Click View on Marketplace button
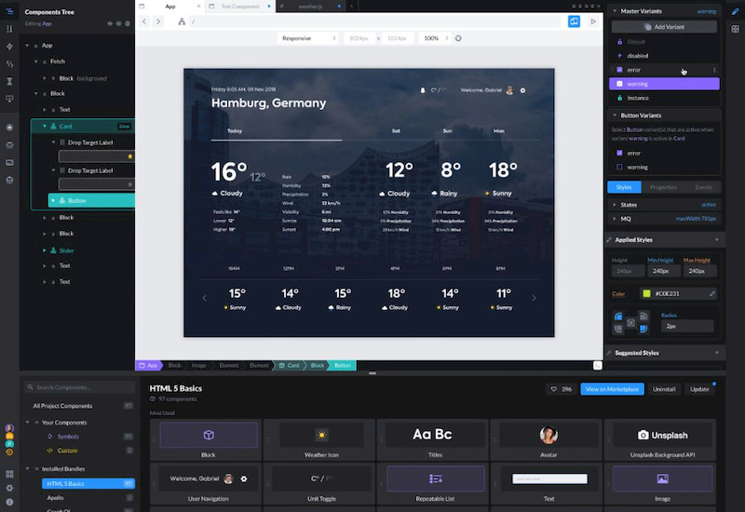 pos(612,389)
